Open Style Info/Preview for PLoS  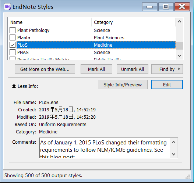click(x=123, y=85)
